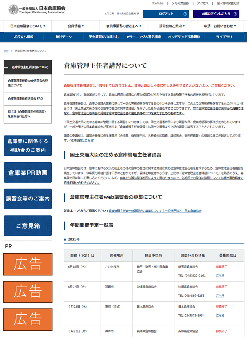The width and height of the screenshot is (247, 340).
Task: Go to eラーニング＆通信講座 section
Action: tap(143, 37)
